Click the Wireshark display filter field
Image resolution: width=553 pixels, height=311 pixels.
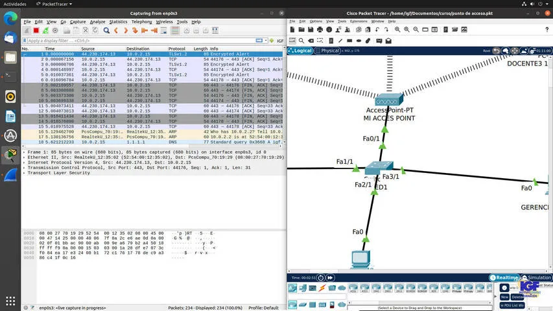[x=141, y=41]
